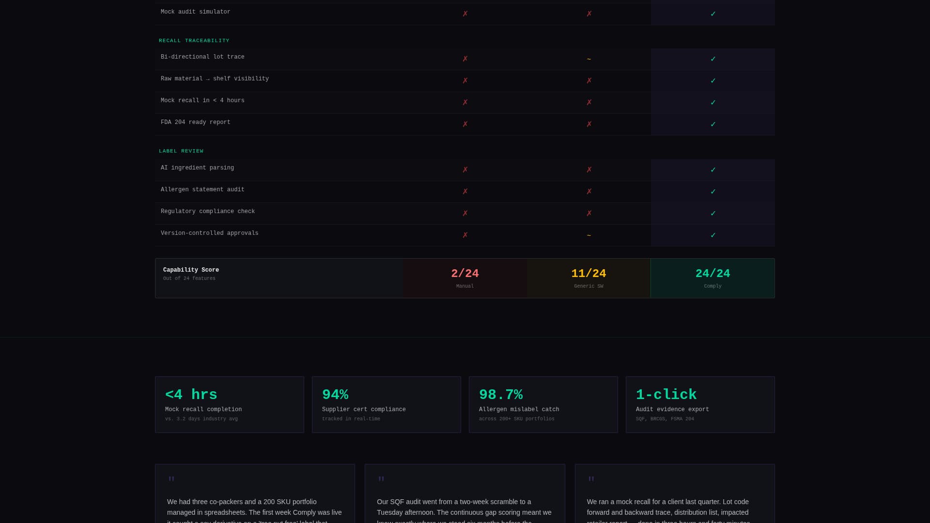Click Manual X for Allergen statement audit
The height and width of the screenshot is (523, 930).
[x=465, y=192]
